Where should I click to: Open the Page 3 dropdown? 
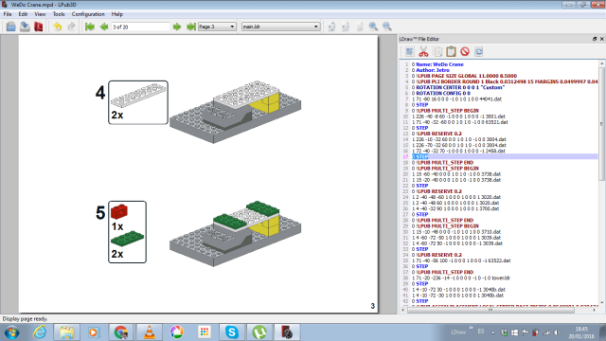(217, 27)
